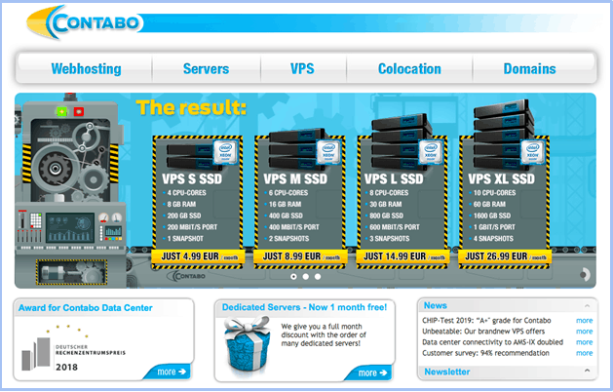Advance banner with next-slide arrow
The height and width of the screenshot is (392, 613).
tap(585, 274)
